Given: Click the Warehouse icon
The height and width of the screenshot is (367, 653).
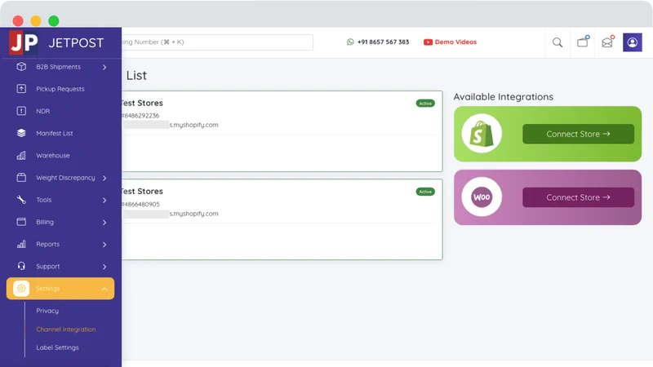Looking at the screenshot, I should (x=21, y=155).
